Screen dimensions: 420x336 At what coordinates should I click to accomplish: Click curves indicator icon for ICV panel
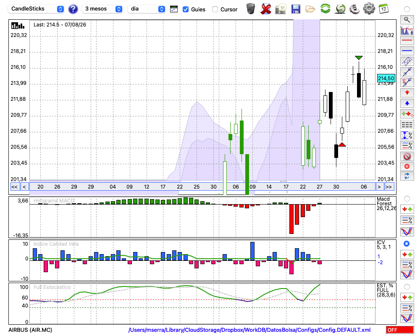(x=407, y=275)
